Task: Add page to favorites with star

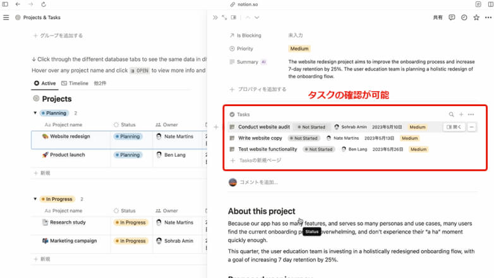Action: coord(476,18)
